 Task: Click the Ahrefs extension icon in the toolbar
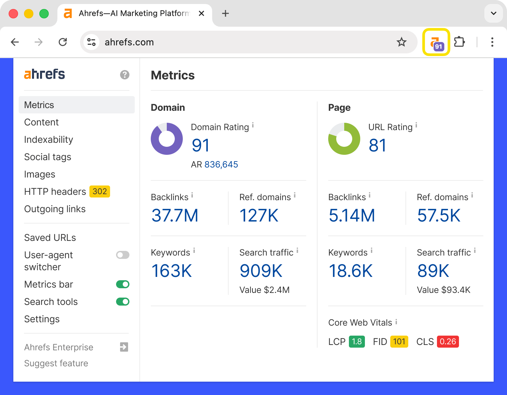(x=436, y=42)
